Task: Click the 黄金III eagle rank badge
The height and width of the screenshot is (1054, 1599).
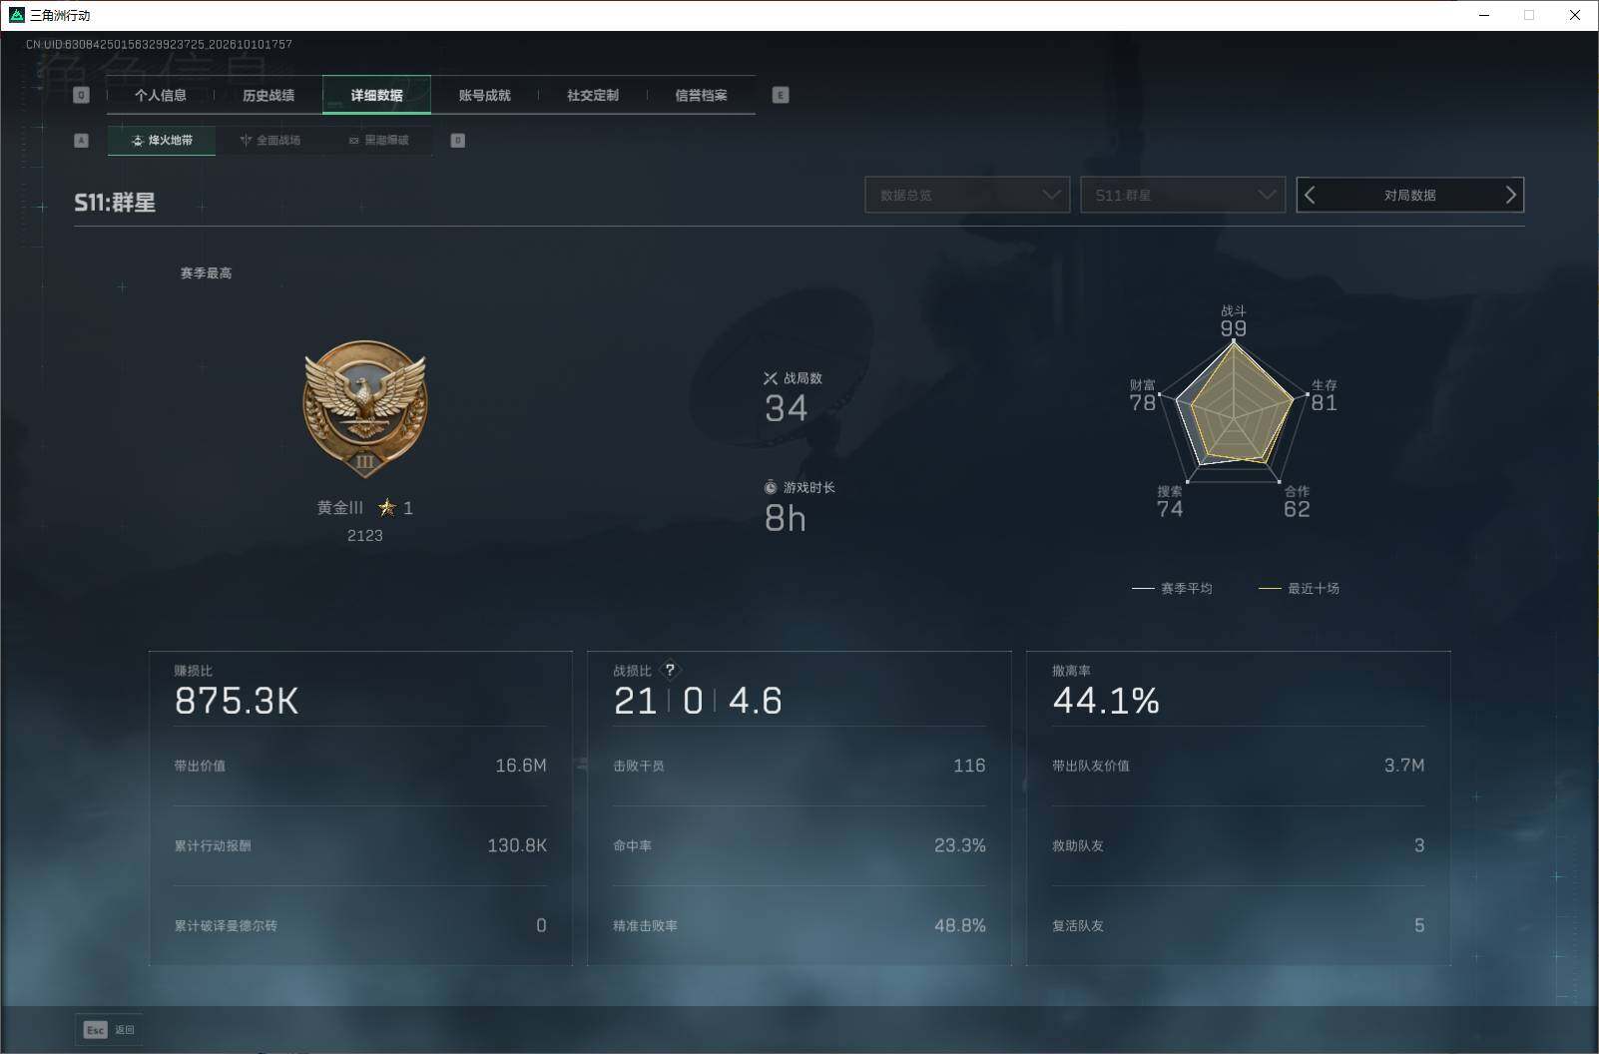Action: tap(365, 409)
